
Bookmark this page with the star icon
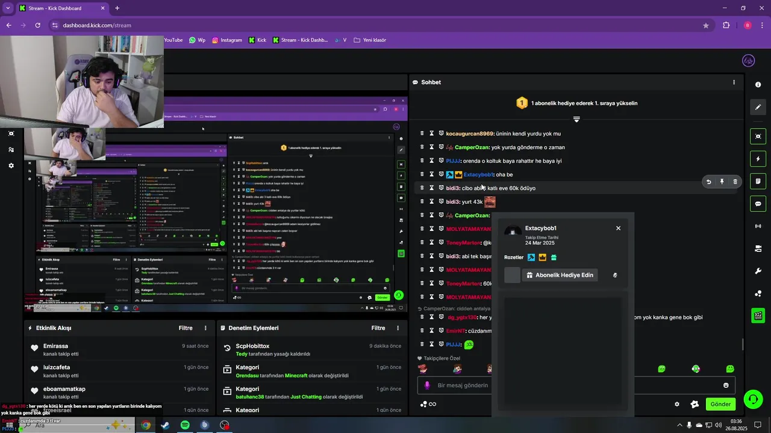[x=706, y=25]
